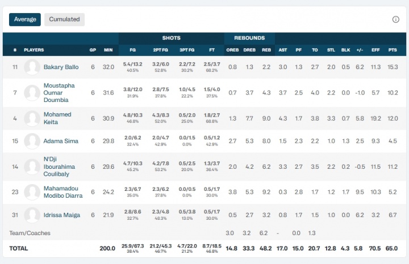
Task: Click N'Dji Ibourahima Coulibaly's avatar
Action: [32, 167]
